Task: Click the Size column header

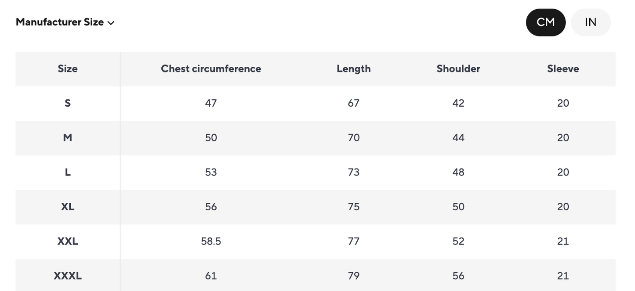Action: 68,69
